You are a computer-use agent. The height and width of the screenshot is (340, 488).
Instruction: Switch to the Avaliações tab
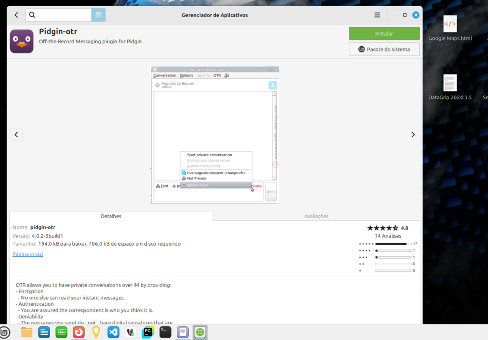coord(316,216)
